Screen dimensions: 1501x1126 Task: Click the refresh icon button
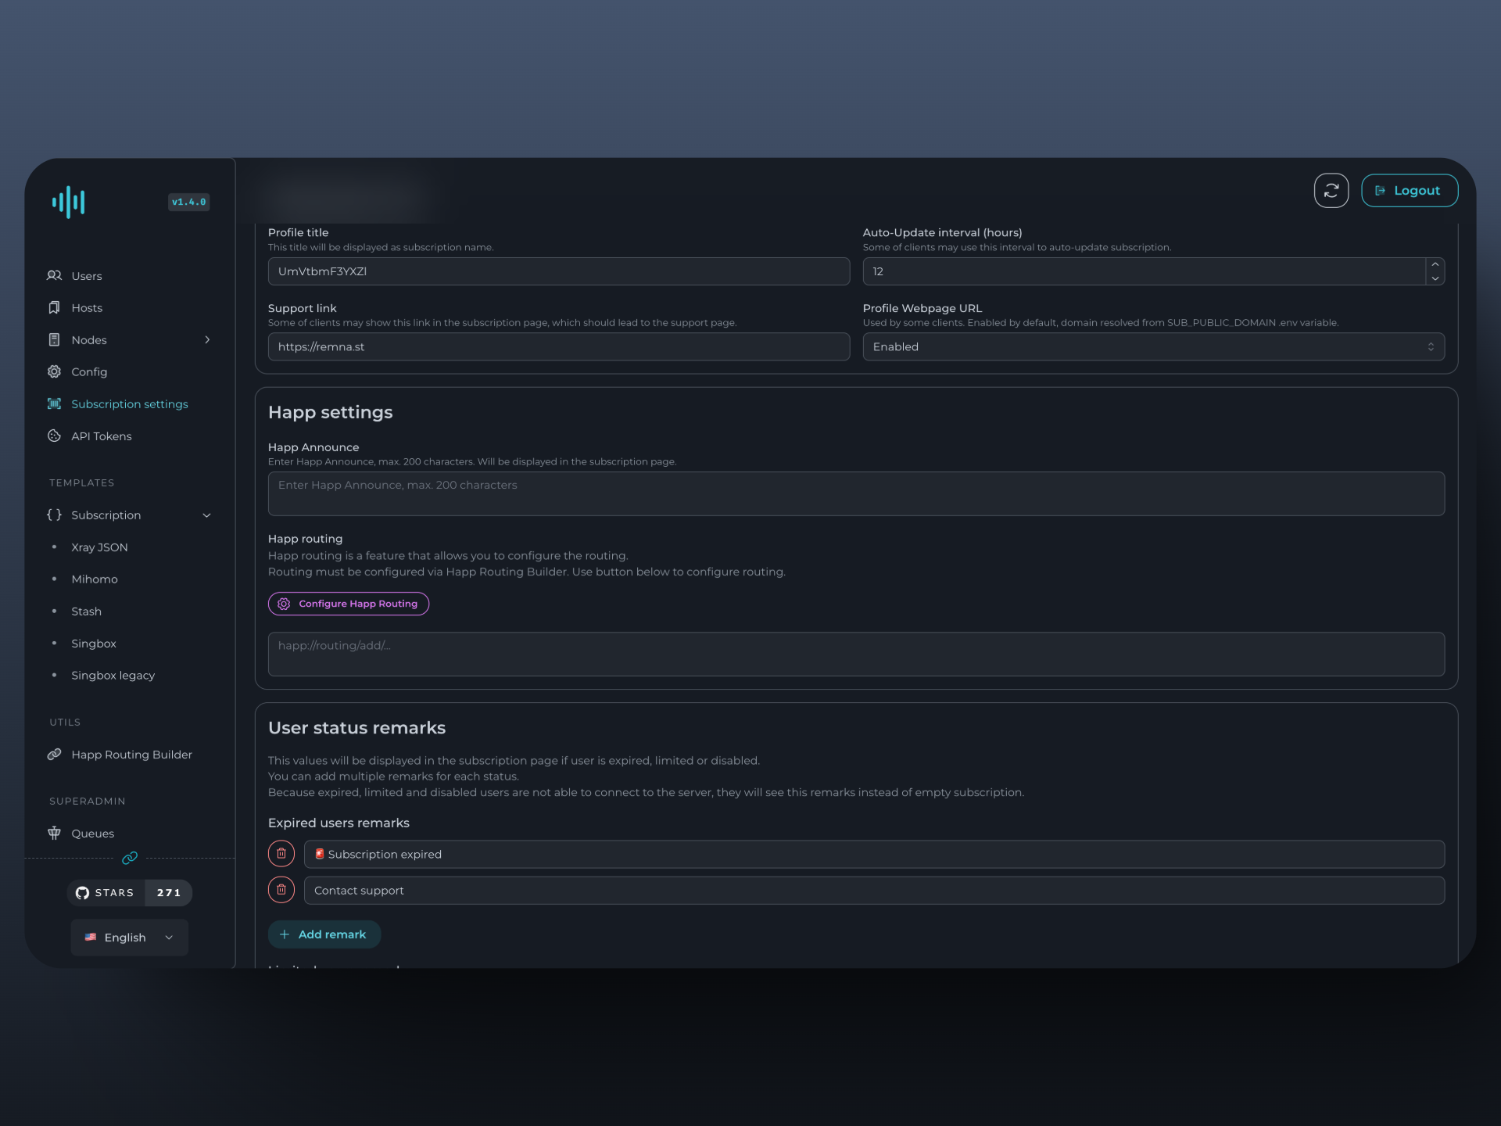[1331, 190]
